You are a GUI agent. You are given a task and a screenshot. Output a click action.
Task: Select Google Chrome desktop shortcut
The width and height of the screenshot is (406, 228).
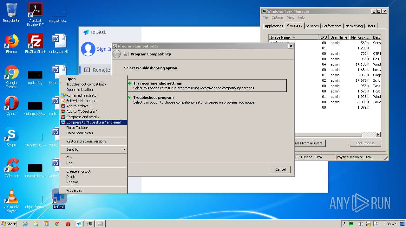11,77
